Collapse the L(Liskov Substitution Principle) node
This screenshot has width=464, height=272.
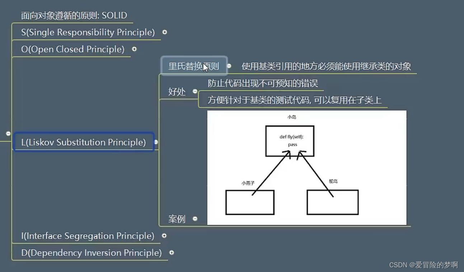click(156, 142)
